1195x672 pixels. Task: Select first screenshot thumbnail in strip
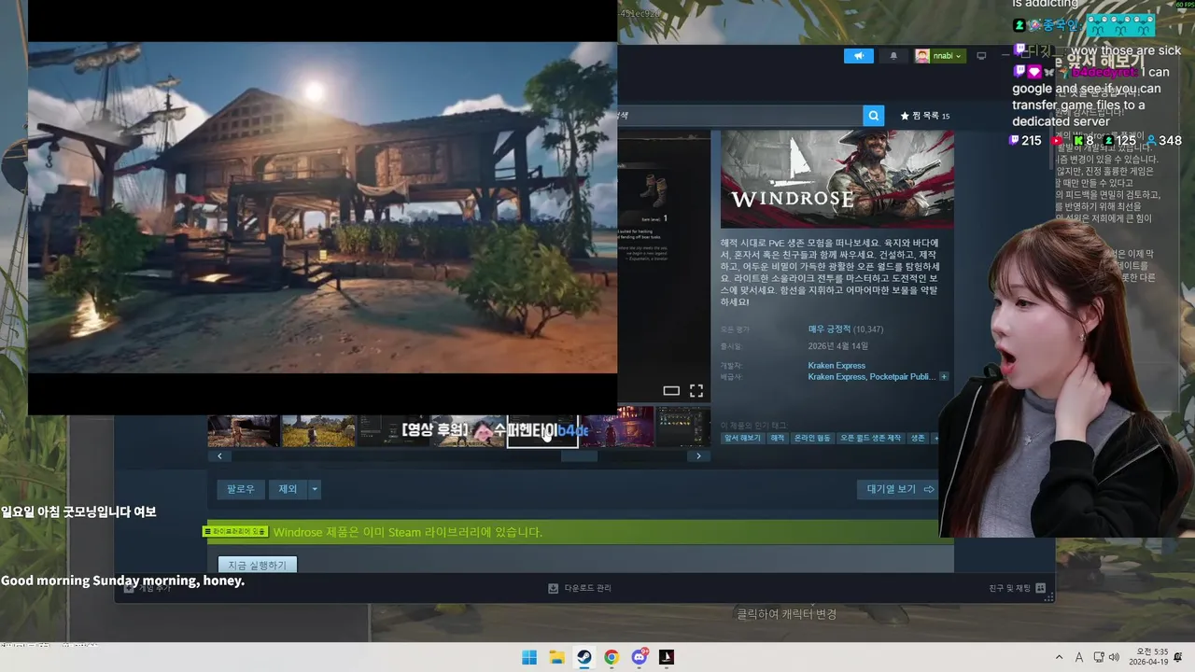pos(244,431)
